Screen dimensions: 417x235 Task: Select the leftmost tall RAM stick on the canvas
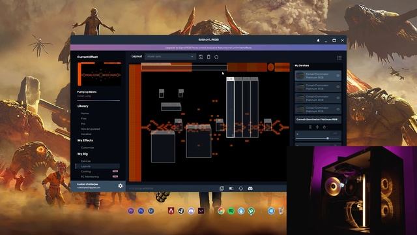pos(230,107)
